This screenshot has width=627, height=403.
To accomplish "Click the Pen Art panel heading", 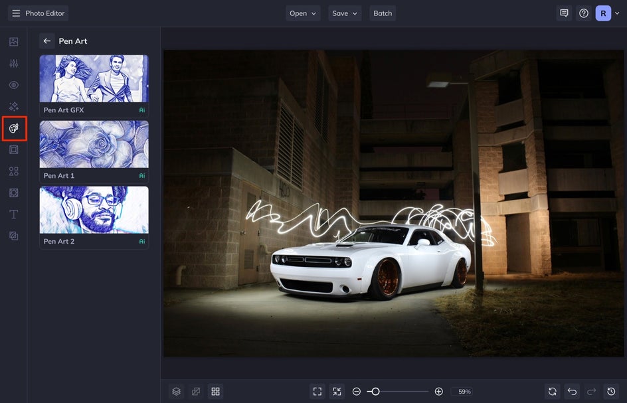I will 73,40.
